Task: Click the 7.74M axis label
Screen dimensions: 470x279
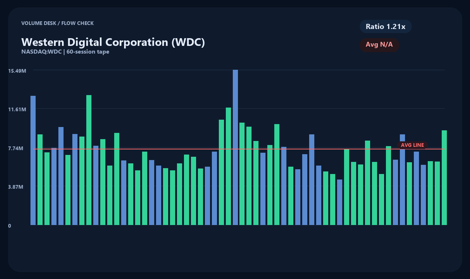Action: (16, 148)
